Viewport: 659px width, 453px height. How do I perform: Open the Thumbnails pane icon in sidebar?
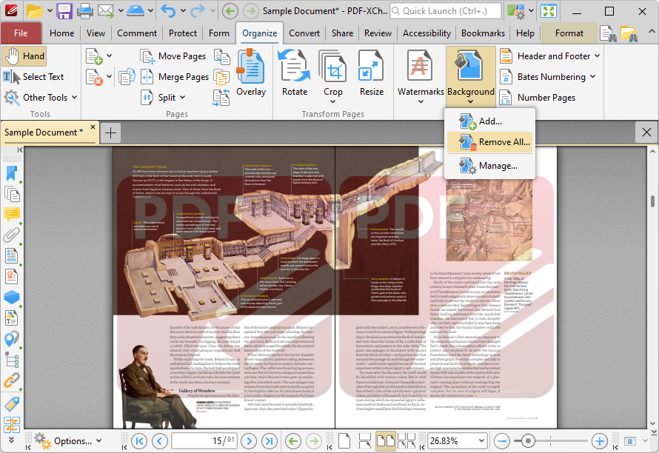12,194
